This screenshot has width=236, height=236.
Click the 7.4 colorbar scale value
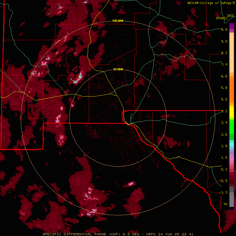pyautogui.click(x=224, y=65)
